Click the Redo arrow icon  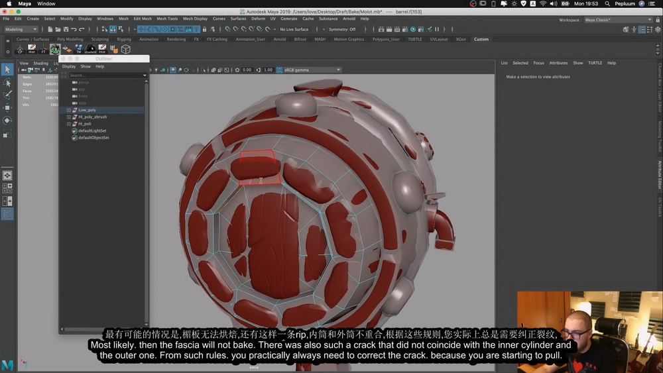(82, 29)
